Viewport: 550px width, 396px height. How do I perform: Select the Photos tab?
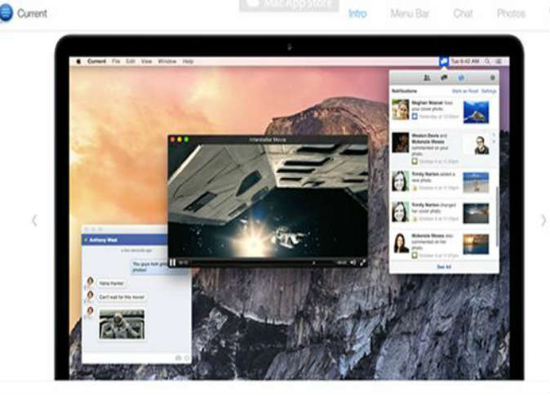[x=511, y=14]
